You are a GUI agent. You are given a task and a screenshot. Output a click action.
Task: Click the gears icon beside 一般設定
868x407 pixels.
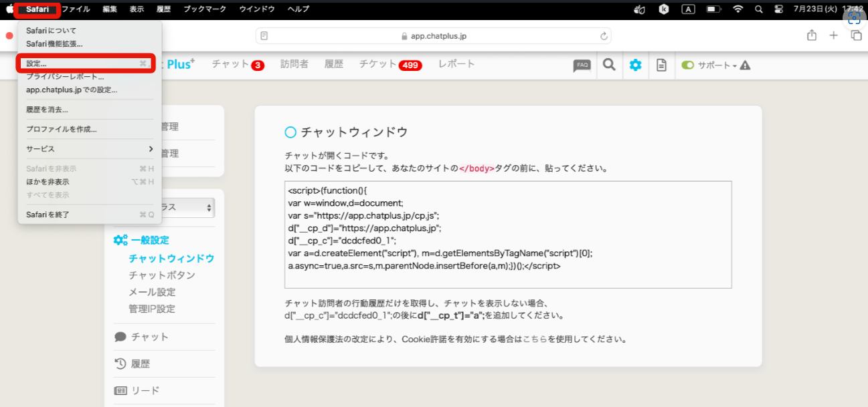click(x=120, y=241)
